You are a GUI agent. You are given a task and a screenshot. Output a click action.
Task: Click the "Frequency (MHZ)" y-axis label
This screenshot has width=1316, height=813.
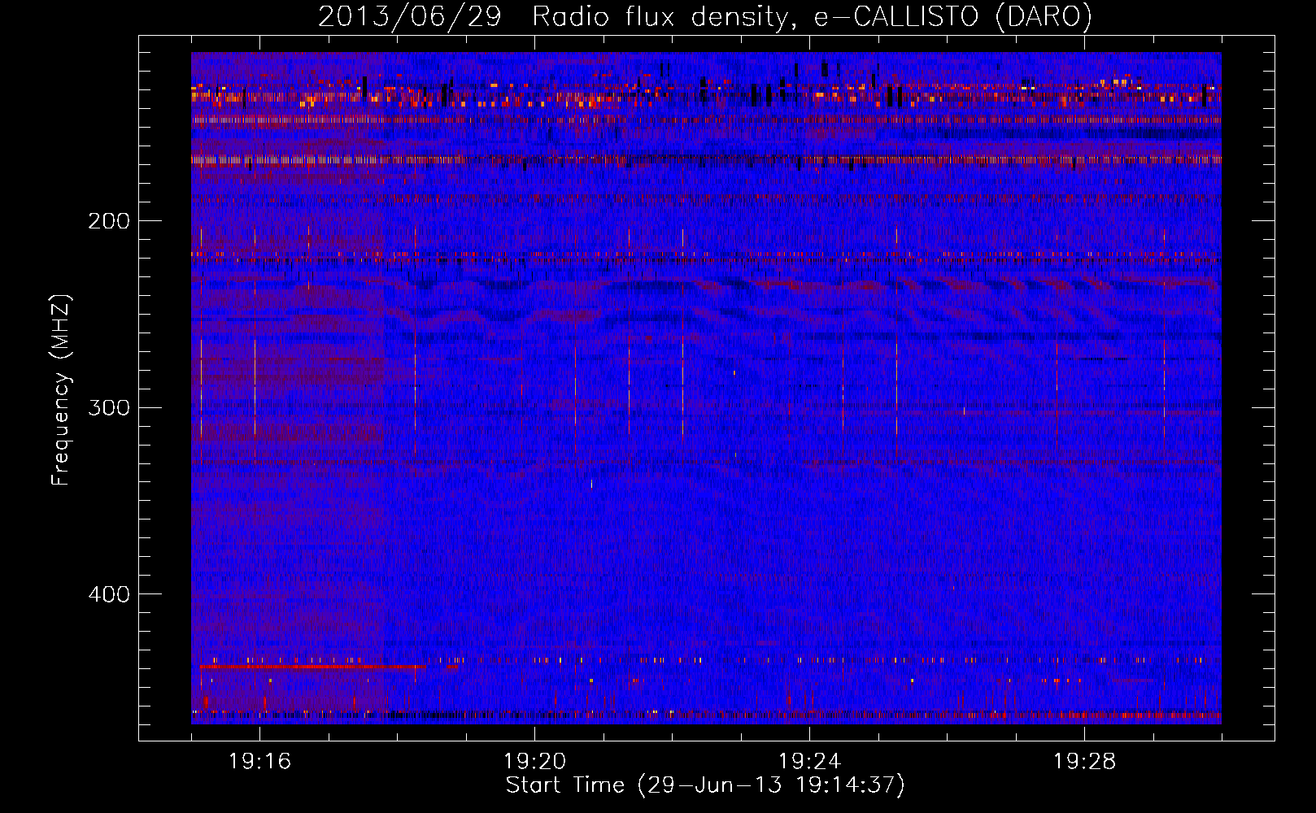[x=60, y=390]
